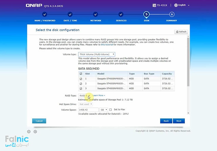Screen dimensions: 217x151
Task: Enable the Set to Max checkbox
Action: pos(111,110)
